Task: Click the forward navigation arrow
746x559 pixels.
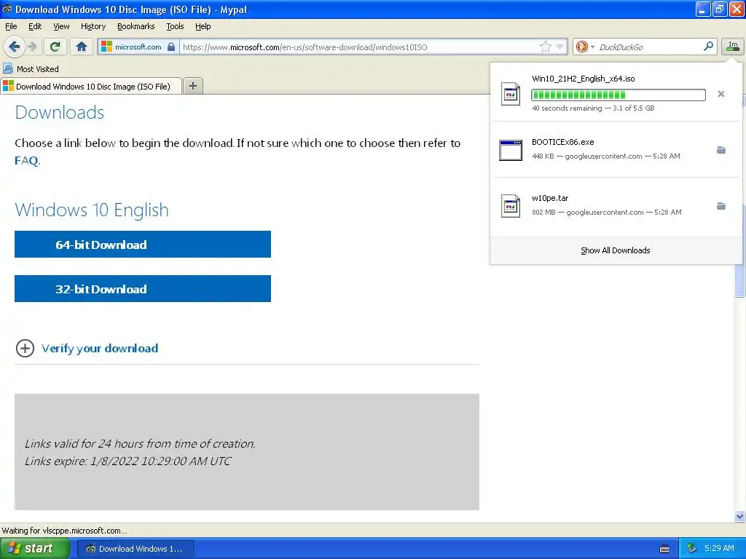Action: click(33, 47)
